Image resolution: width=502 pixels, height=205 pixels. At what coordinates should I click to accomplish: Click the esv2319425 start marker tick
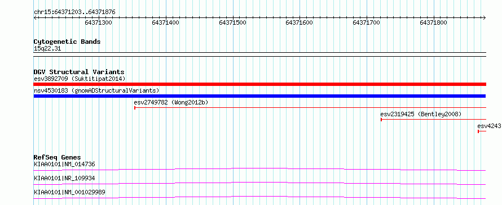(x=381, y=120)
